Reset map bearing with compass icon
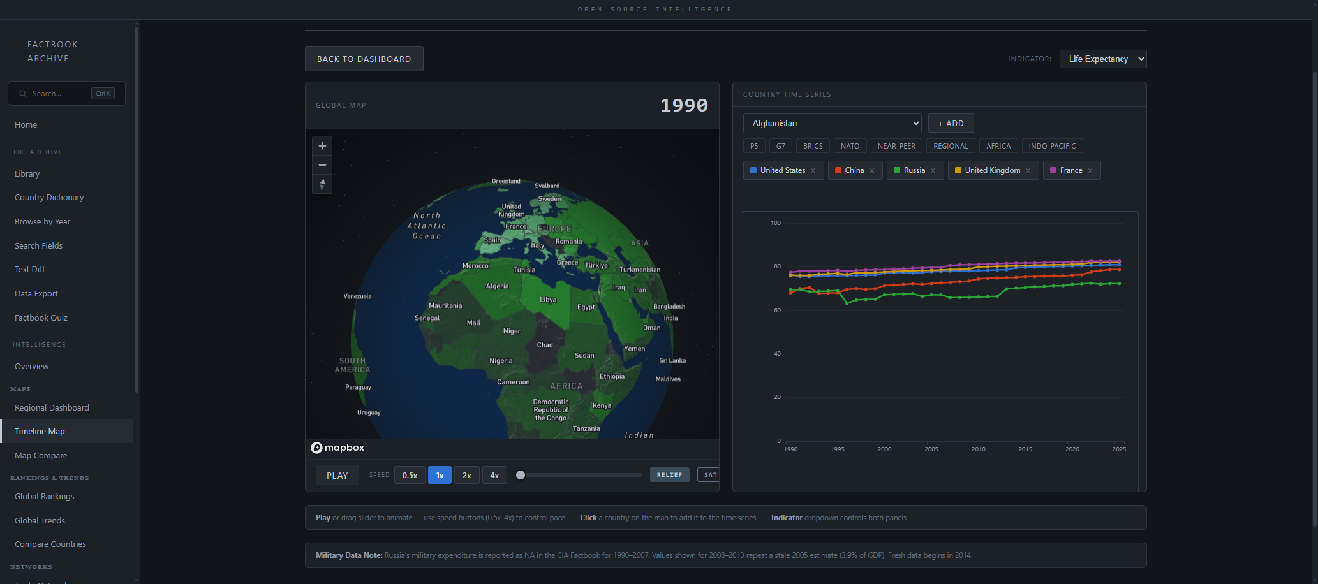 (322, 184)
